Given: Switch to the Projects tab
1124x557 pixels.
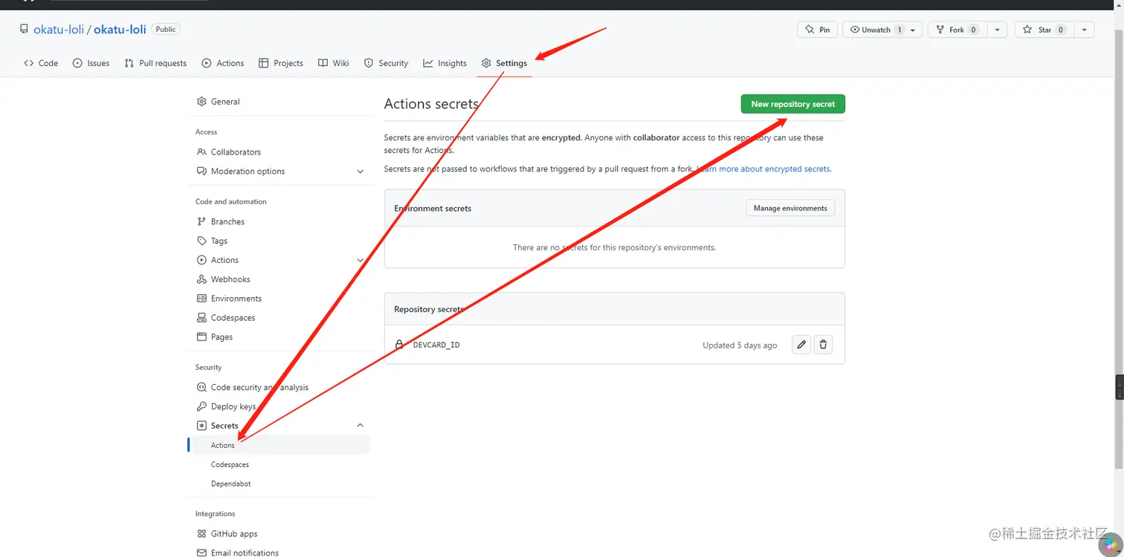Looking at the screenshot, I should [x=281, y=63].
